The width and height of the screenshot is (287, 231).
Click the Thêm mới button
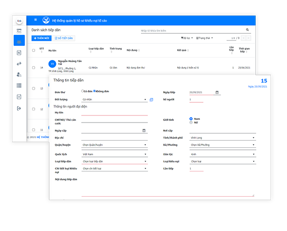(41, 38)
